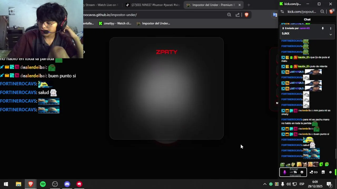The image size is (337, 189).
Task: Open Brave Shields lion in main browser
Action: [x=246, y=15]
